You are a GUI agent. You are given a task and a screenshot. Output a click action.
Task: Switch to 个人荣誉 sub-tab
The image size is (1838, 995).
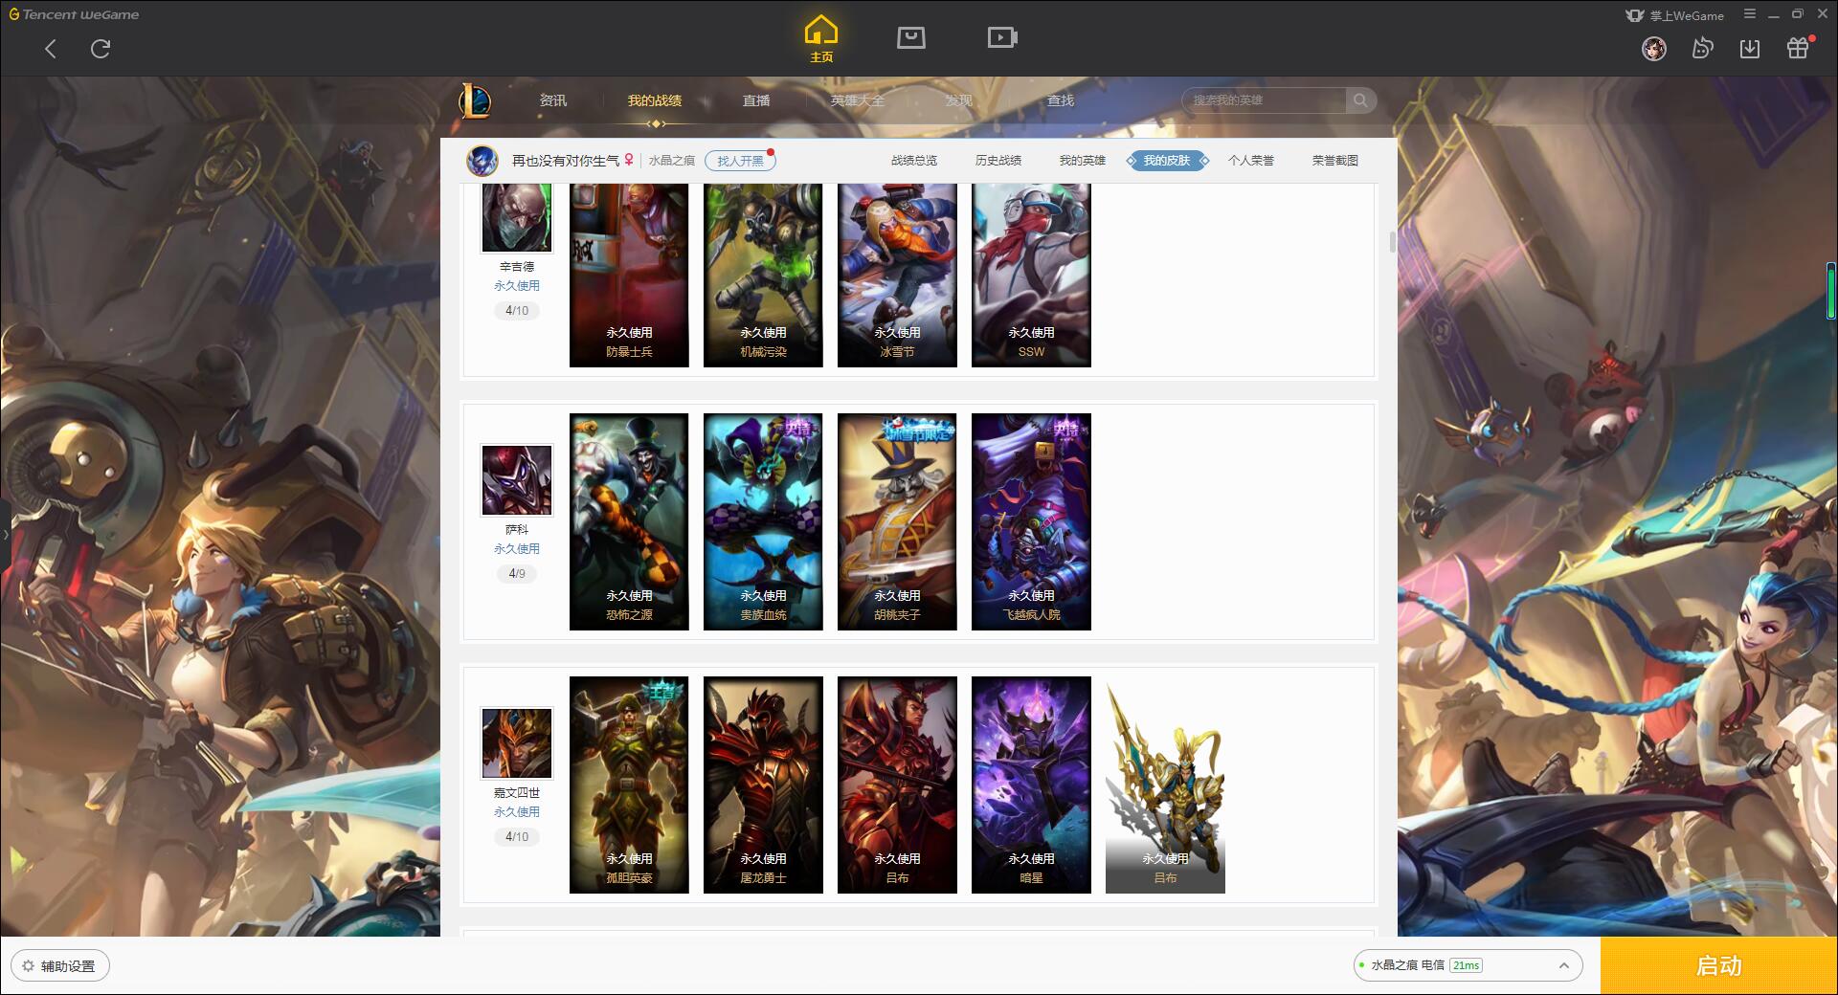pyautogui.click(x=1251, y=161)
